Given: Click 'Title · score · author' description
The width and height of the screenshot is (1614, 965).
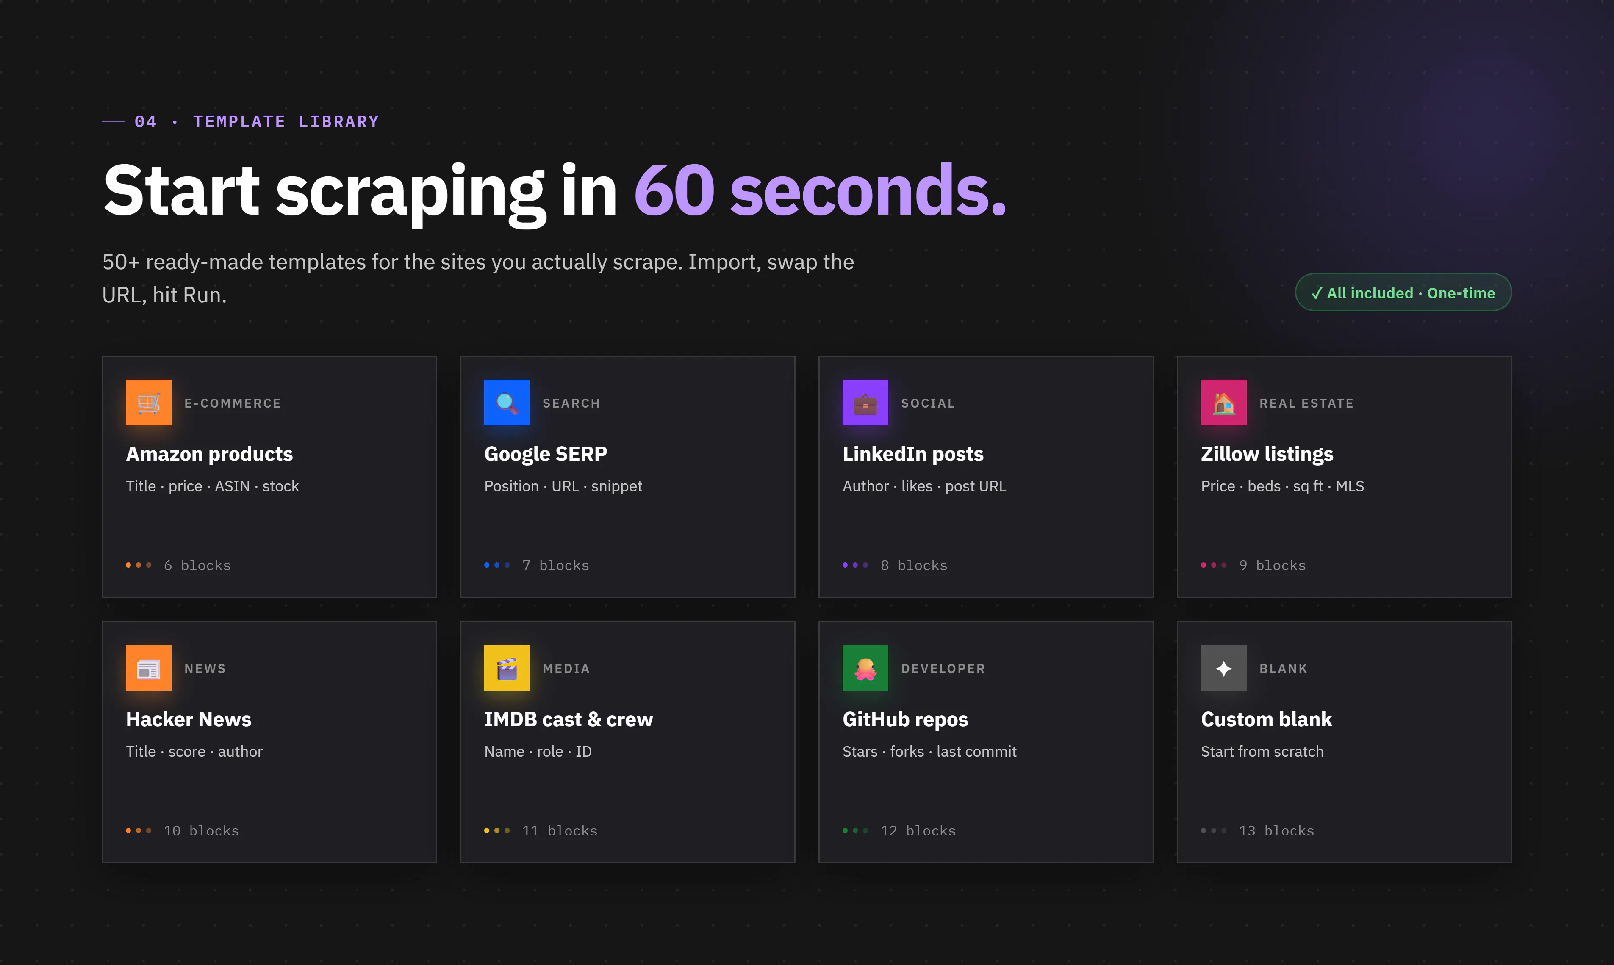Looking at the screenshot, I should click(194, 752).
